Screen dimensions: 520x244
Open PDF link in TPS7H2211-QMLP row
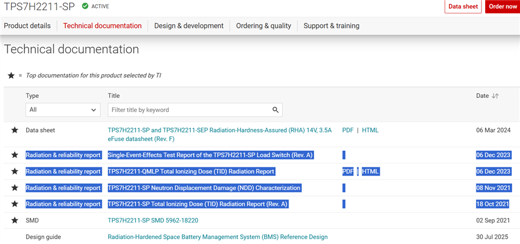[x=348, y=171]
